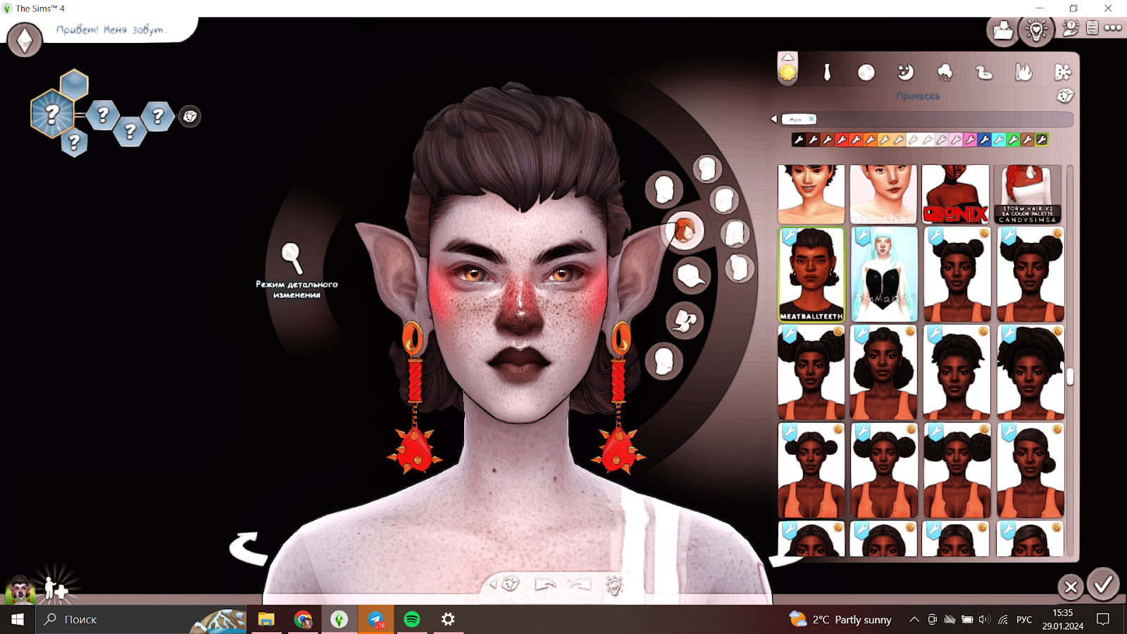This screenshot has width=1127, height=634.
Task: Open the bottom head-detail category on wheel
Action: click(664, 361)
